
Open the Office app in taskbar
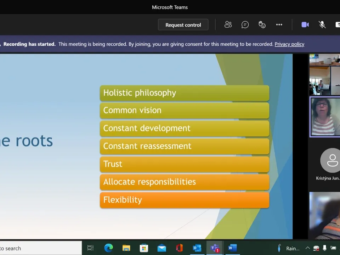tap(179, 248)
